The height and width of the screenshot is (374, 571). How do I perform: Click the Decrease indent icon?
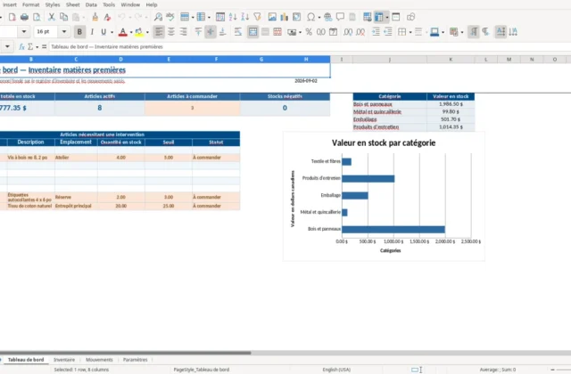tap(388, 32)
